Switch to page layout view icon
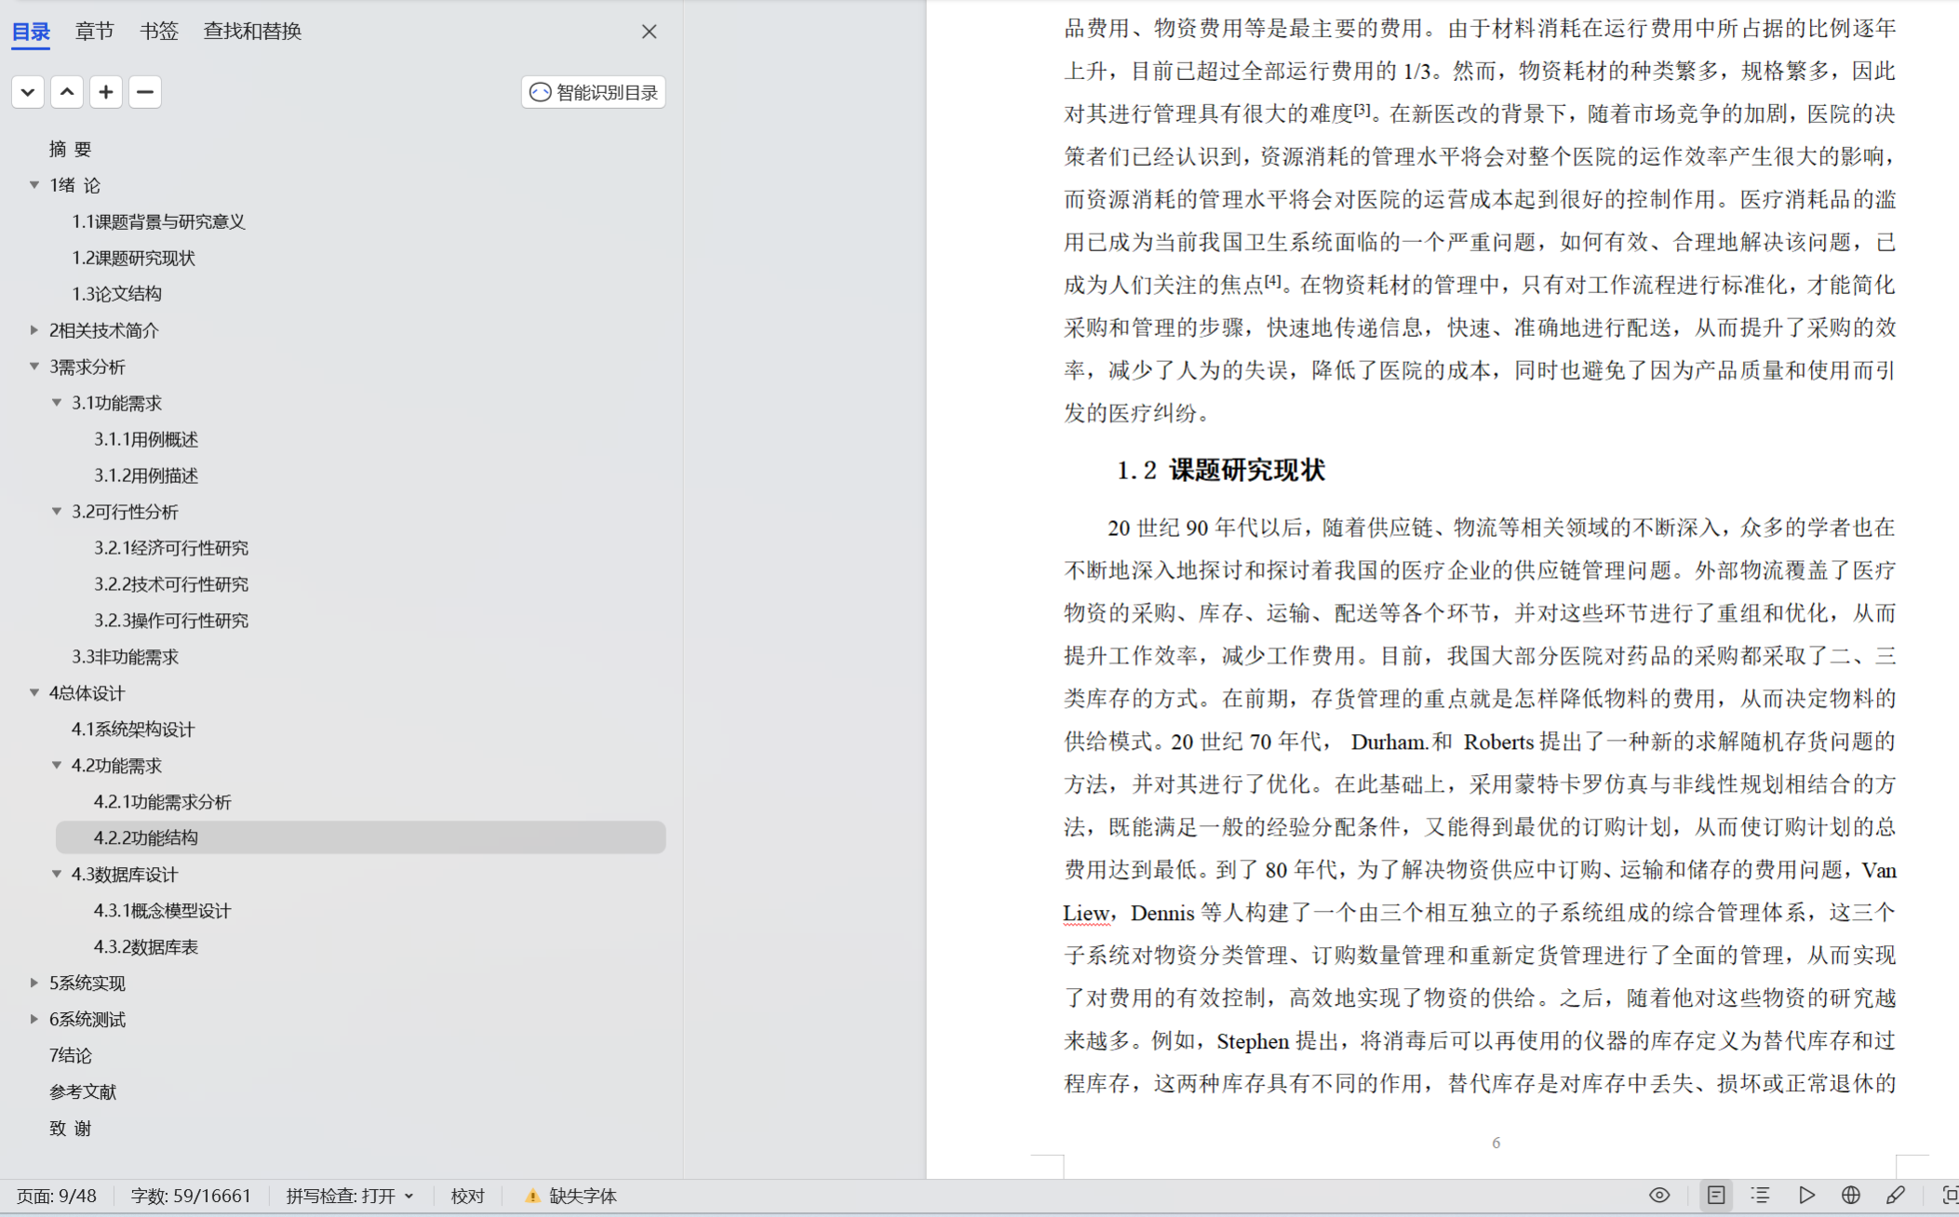Screen dimensions: 1959x1217 tap(1715, 1196)
